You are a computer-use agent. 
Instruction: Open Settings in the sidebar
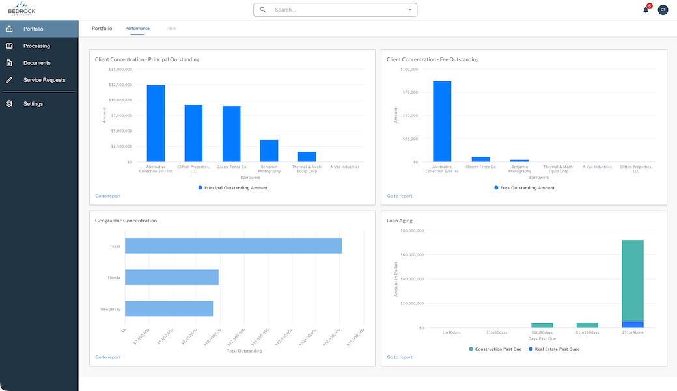coord(39,104)
